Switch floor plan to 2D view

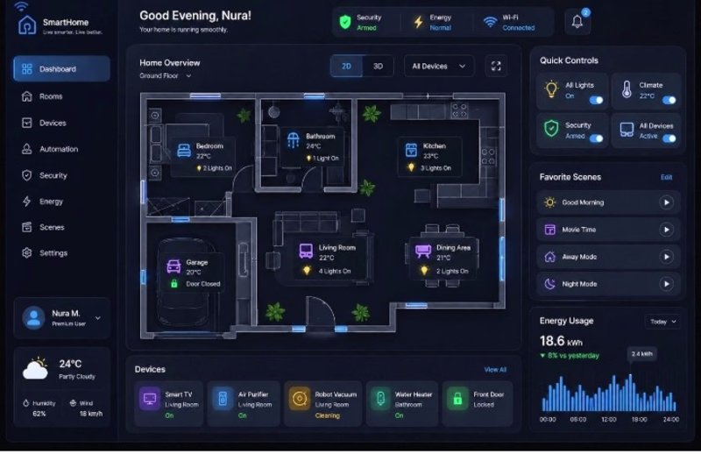coord(346,67)
